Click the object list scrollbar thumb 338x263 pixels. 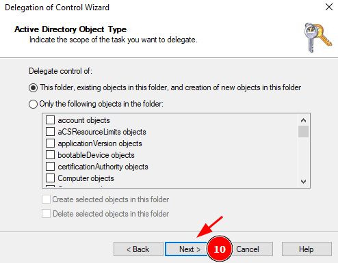click(303, 131)
